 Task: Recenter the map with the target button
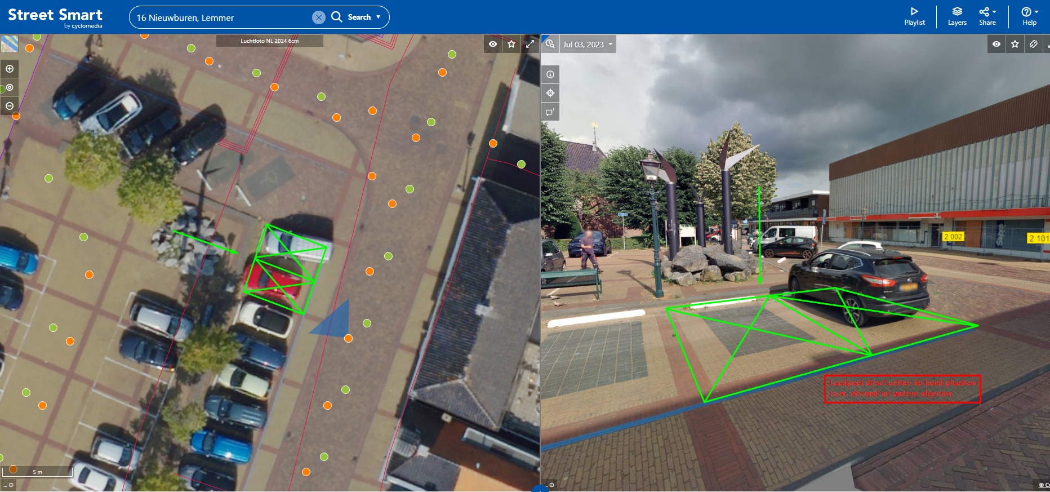point(10,87)
